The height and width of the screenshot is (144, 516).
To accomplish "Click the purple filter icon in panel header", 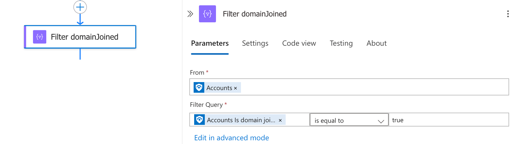I will [207, 14].
